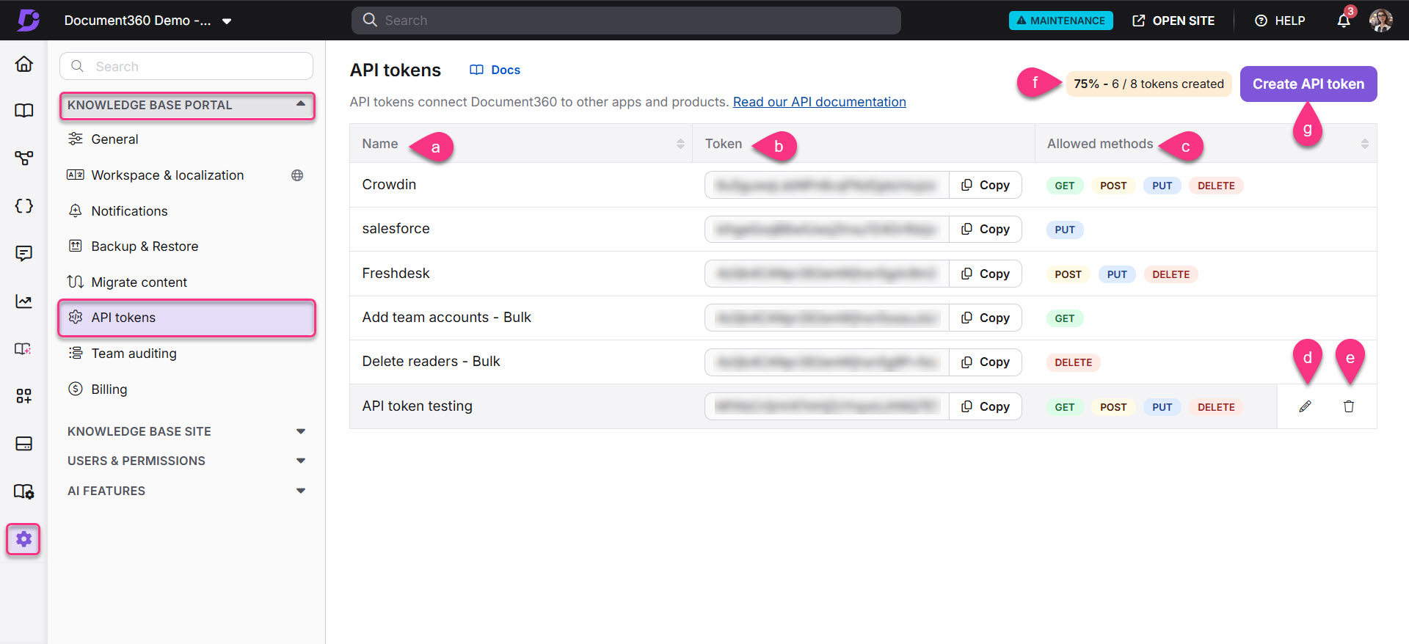Open Read our API documentation link
This screenshot has height=644, width=1409.
point(819,102)
